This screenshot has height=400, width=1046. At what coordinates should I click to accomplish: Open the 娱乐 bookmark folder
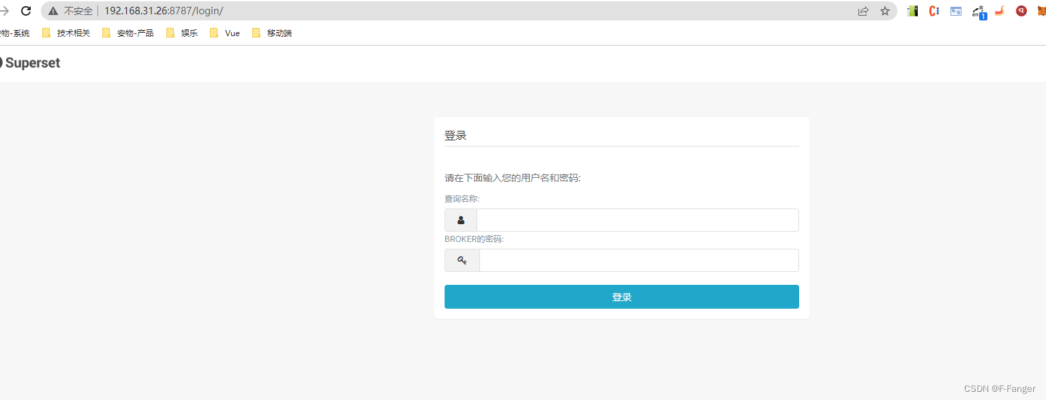(x=182, y=33)
